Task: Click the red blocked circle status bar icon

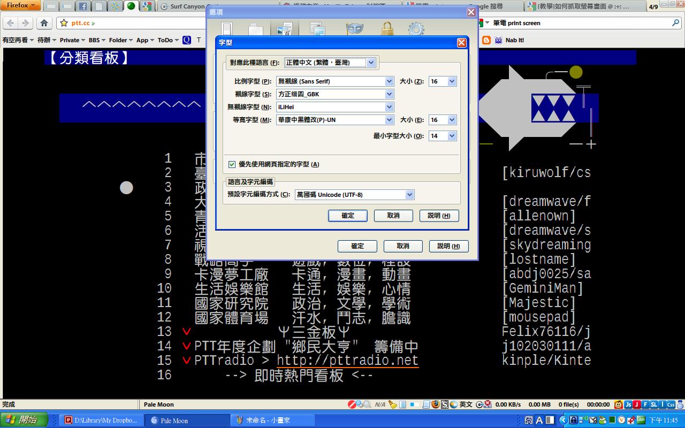Action: 352,404
